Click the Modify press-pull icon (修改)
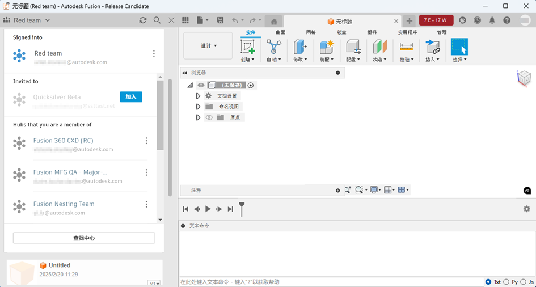The height and width of the screenshot is (287, 536). (300, 47)
